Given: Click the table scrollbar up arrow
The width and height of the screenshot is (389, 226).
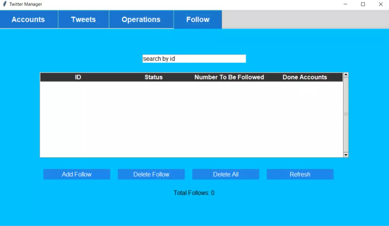Looking at the screenshot, I should [346, 75].
